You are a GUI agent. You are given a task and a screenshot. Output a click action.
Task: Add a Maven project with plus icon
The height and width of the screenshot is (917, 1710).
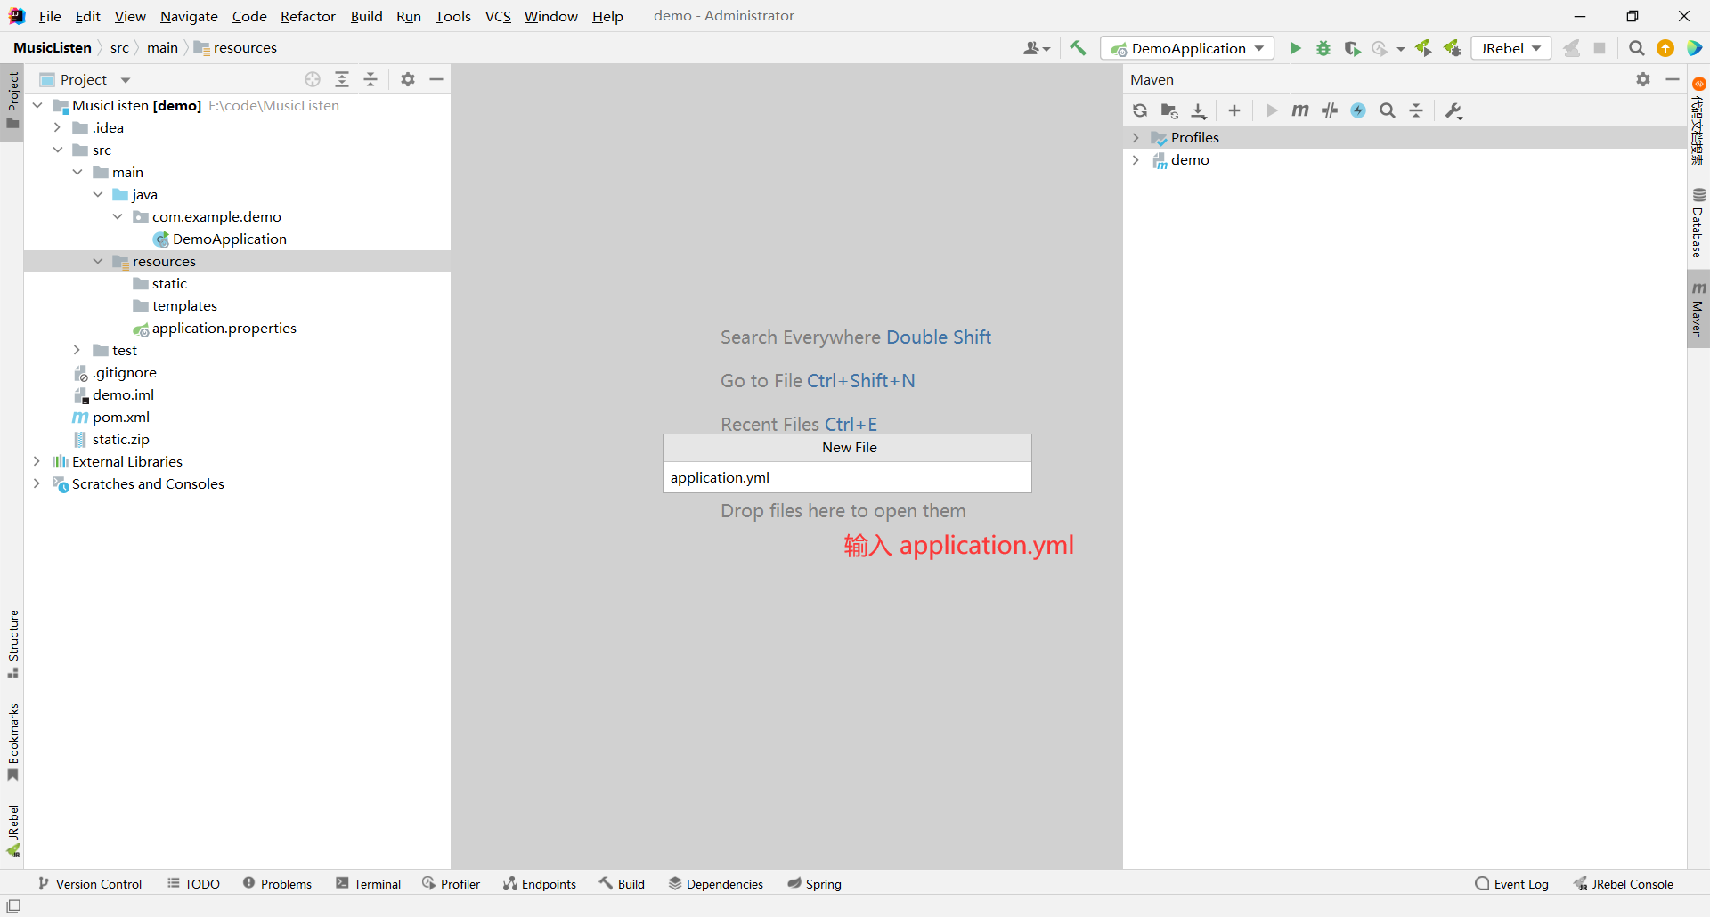1234,110
